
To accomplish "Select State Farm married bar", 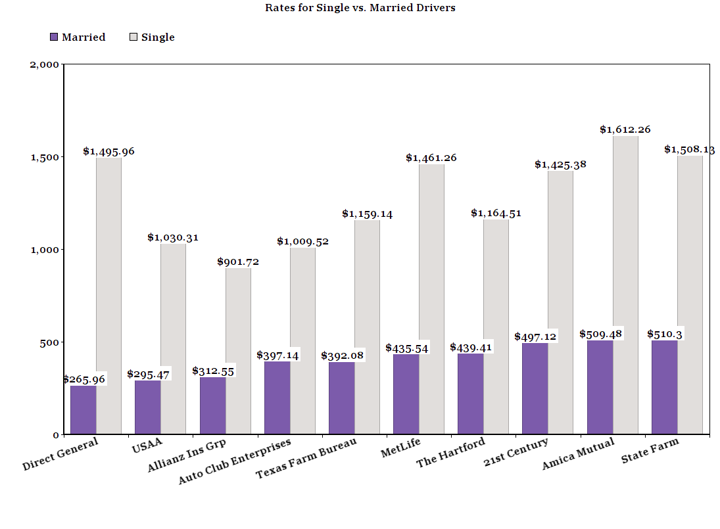I will [x=665, y=387].
